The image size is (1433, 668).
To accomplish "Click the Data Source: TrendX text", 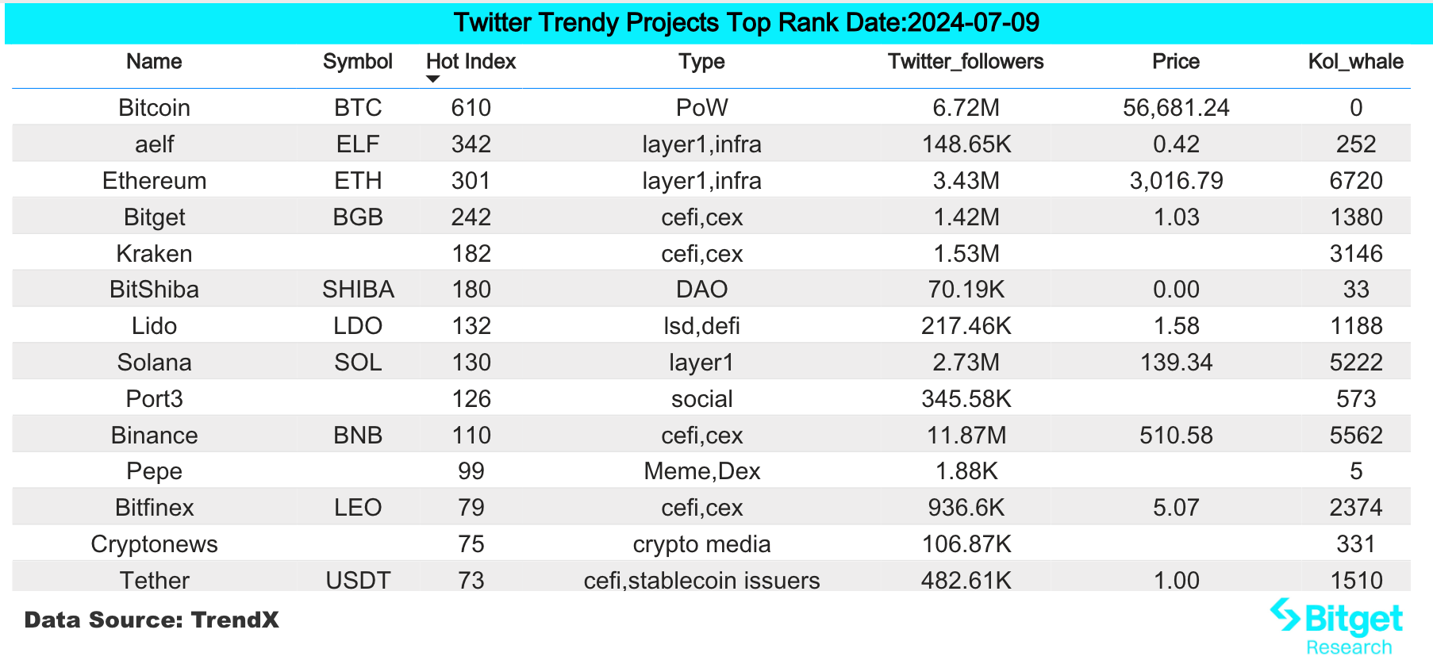I will 152,620.
